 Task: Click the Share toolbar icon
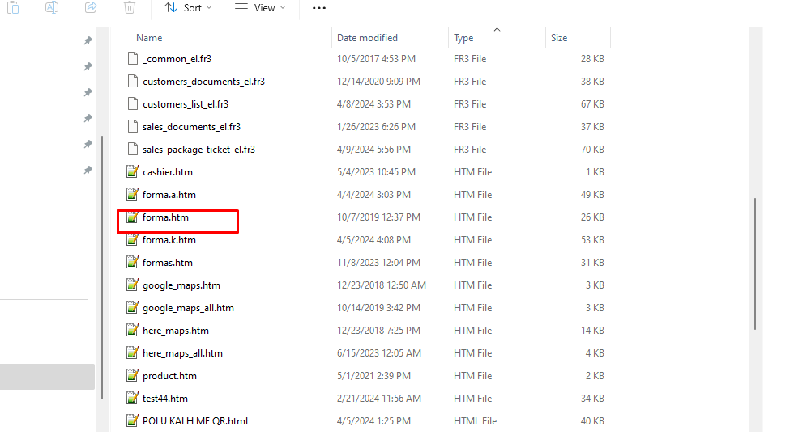coord(91,7)
